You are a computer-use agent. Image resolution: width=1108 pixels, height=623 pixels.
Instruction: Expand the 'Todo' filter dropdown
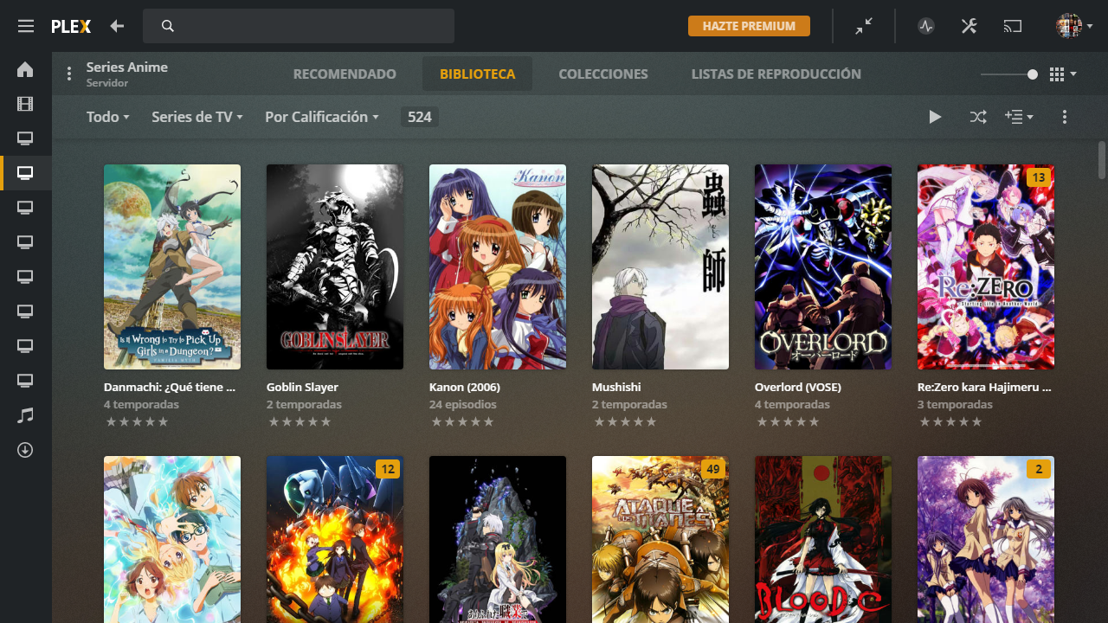(x=107, y=117)
